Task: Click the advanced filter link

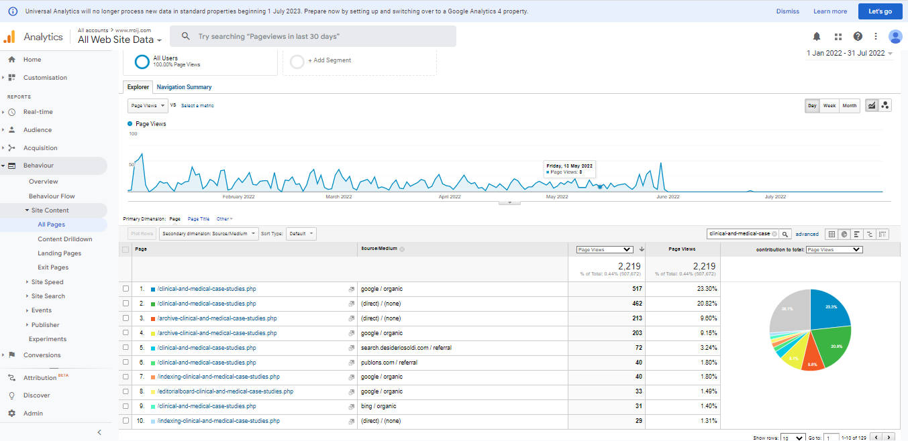Action: [807, 234]
